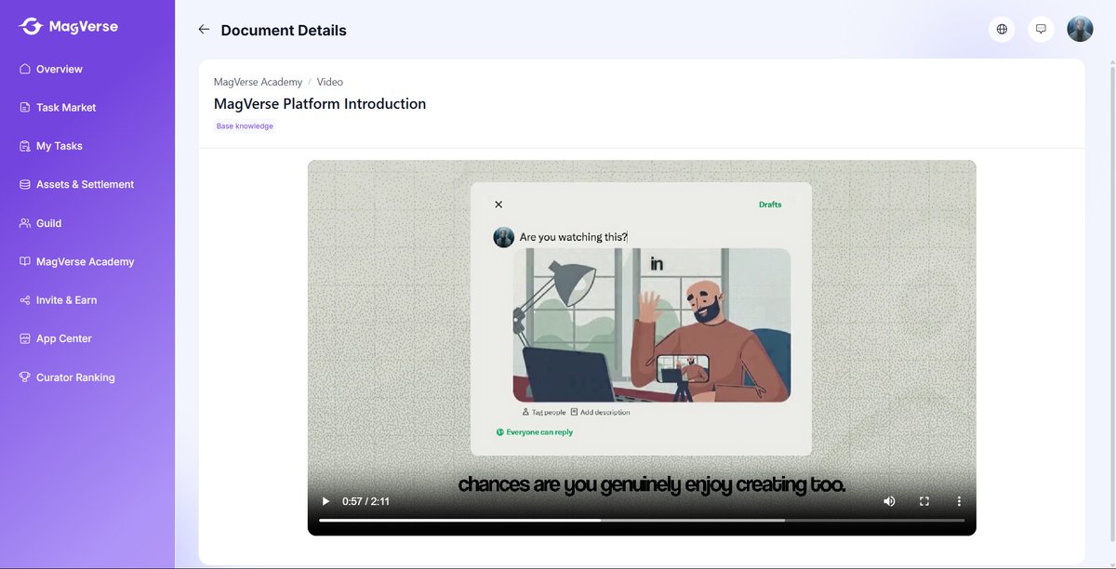
Task: Click the Invite & Earn share icon
Action: 25,300
